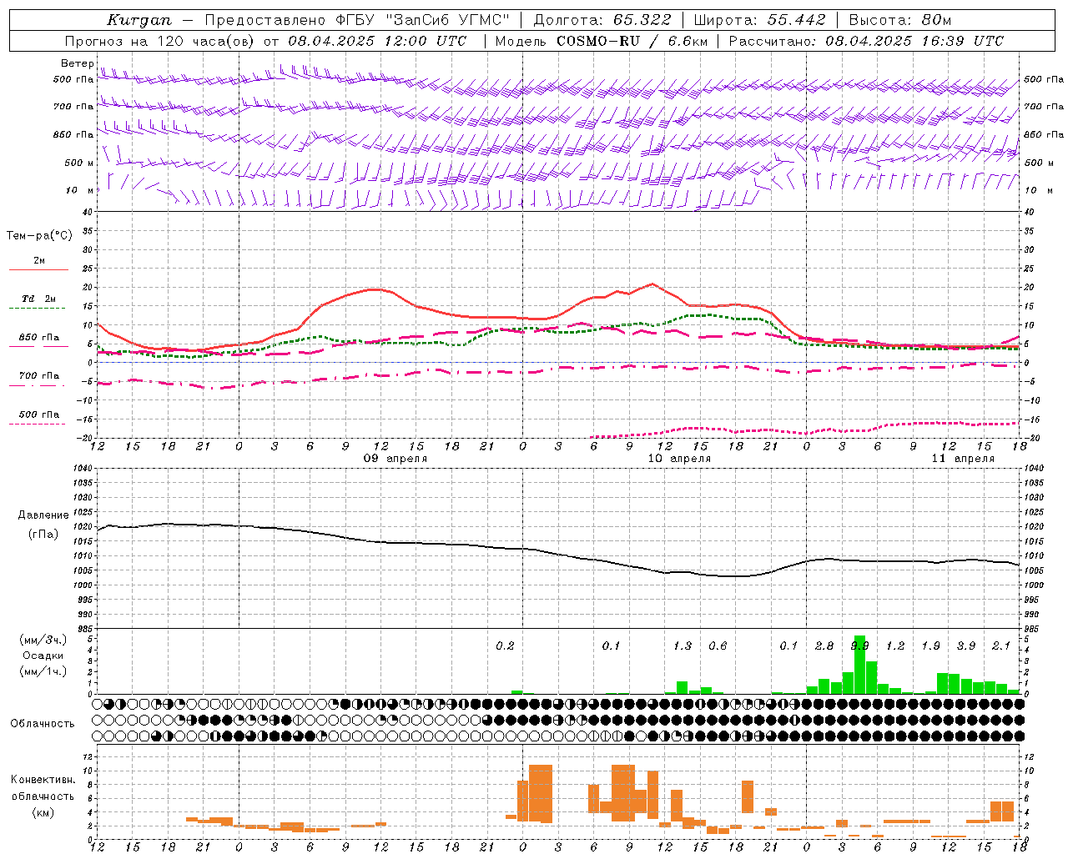Click the red solid line sample under "2м"
This screenshot has height=854, width=1068.
pyautogui.click(x=39, y=270)
